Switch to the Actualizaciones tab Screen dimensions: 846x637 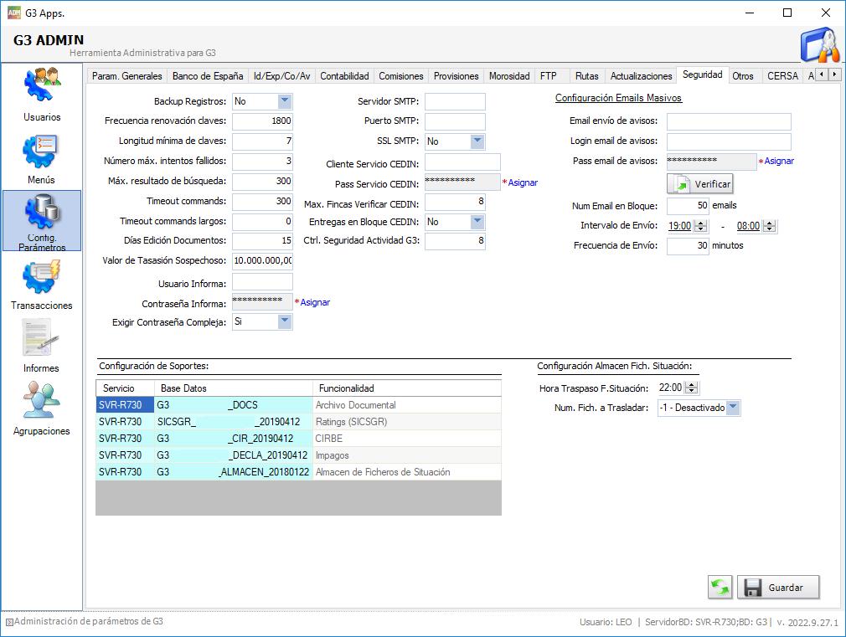pyautogui.click(x=641, y=76)
